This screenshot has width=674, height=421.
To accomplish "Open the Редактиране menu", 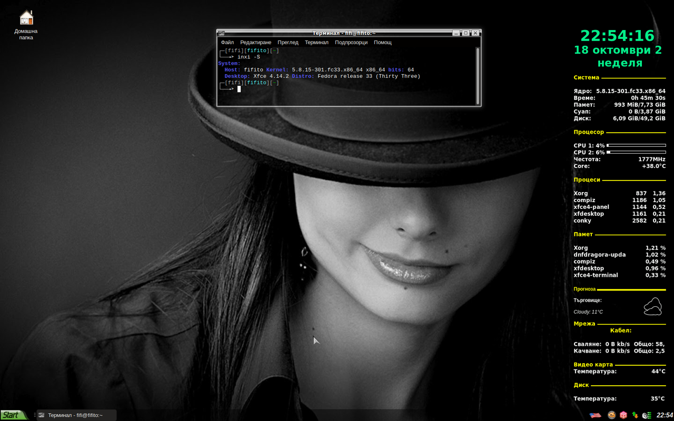I will tap(255, 42).
